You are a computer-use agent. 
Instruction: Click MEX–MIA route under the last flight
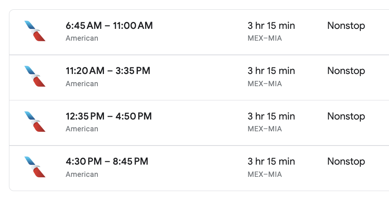(265, 174)
